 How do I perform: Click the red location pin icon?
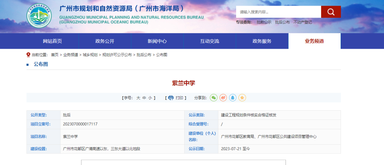pyautogui.click(x=28, y=55)
